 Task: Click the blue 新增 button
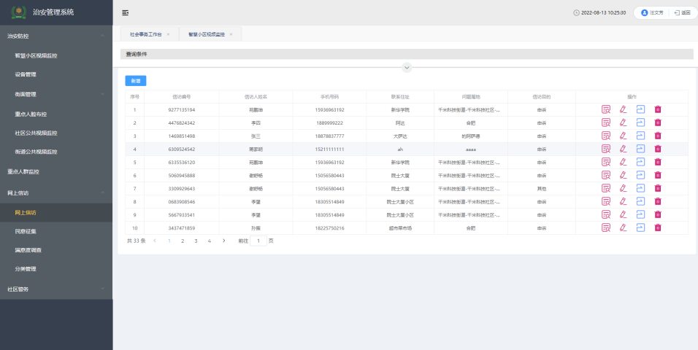135,81
